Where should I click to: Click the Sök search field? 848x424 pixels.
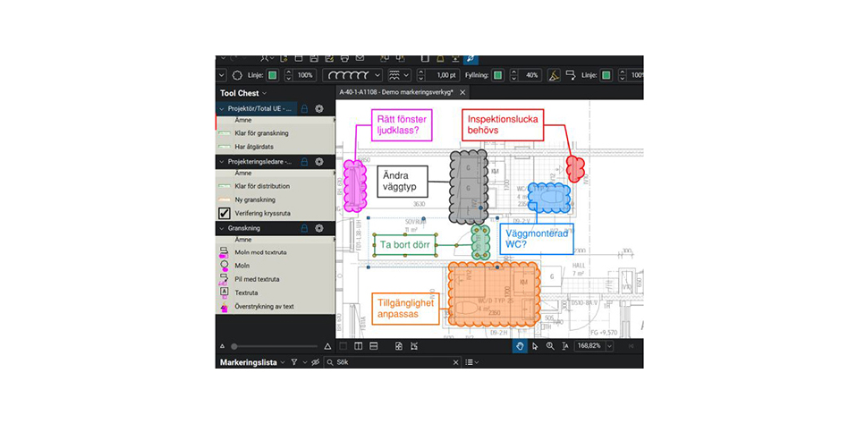(394, 362)
